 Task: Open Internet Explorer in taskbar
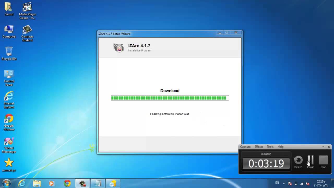tap(22, 183)
